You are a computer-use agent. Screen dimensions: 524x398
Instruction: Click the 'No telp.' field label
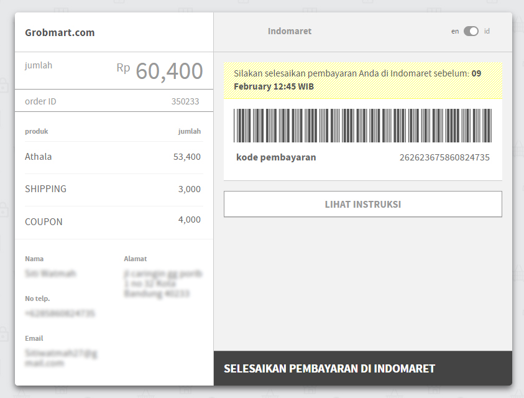(37, 298)
